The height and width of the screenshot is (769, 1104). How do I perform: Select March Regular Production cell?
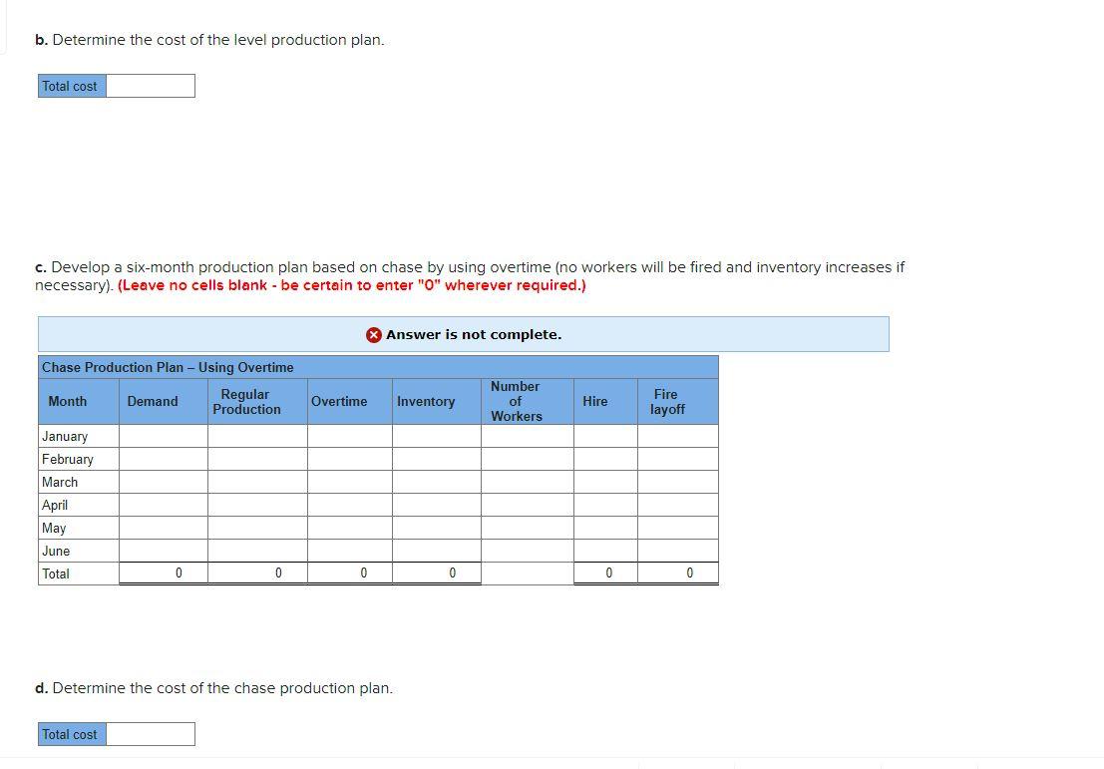pyautogui.click(x=257, y=482)
